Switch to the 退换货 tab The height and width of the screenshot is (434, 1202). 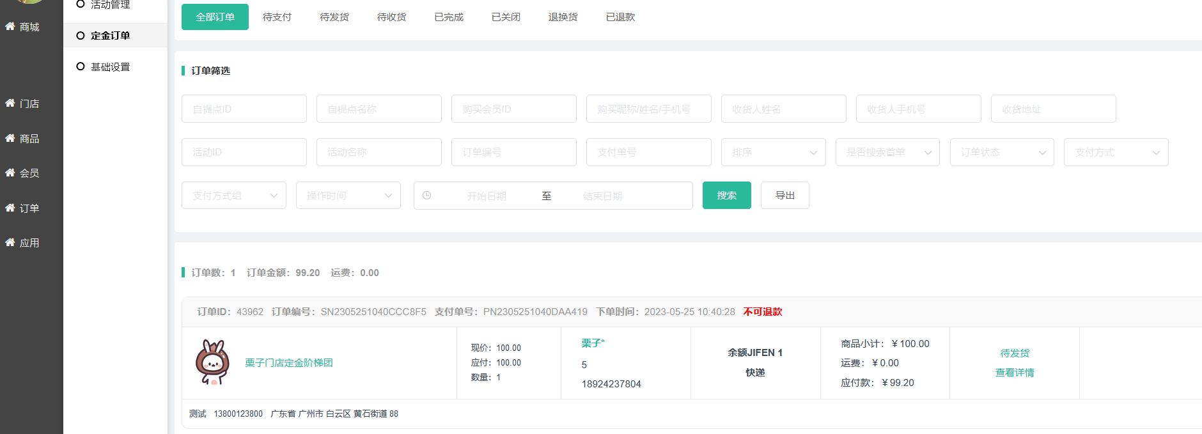563,17
